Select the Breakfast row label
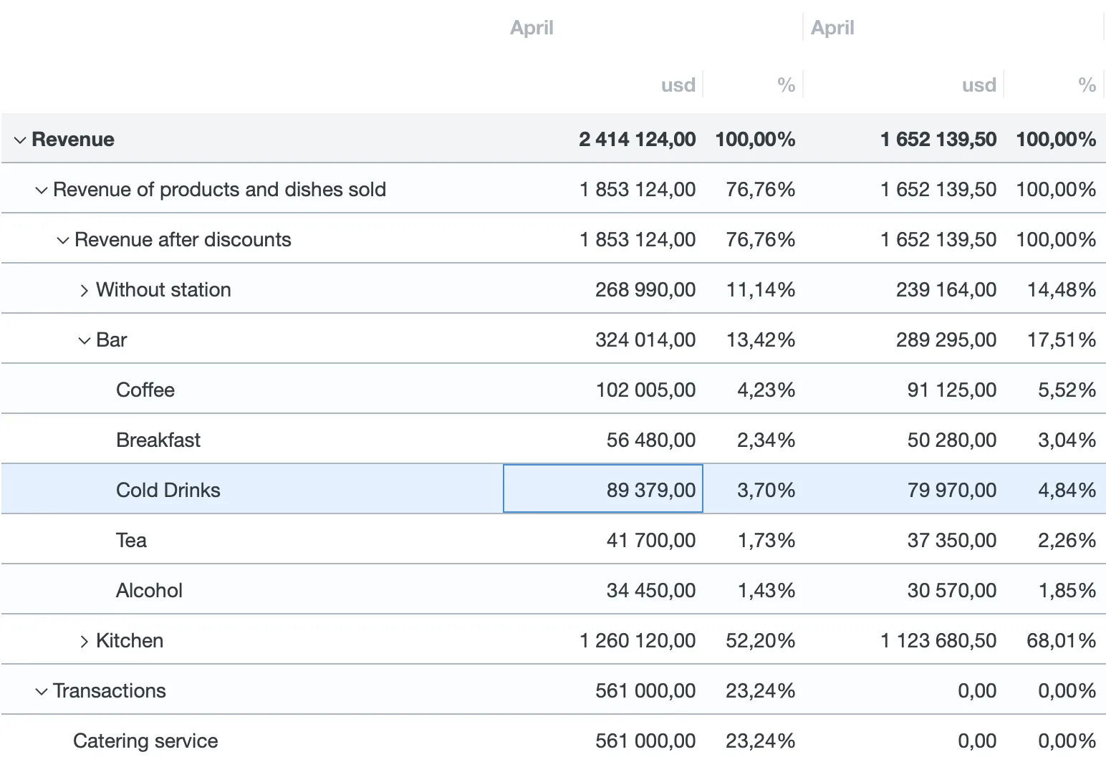 coord(158,440)
